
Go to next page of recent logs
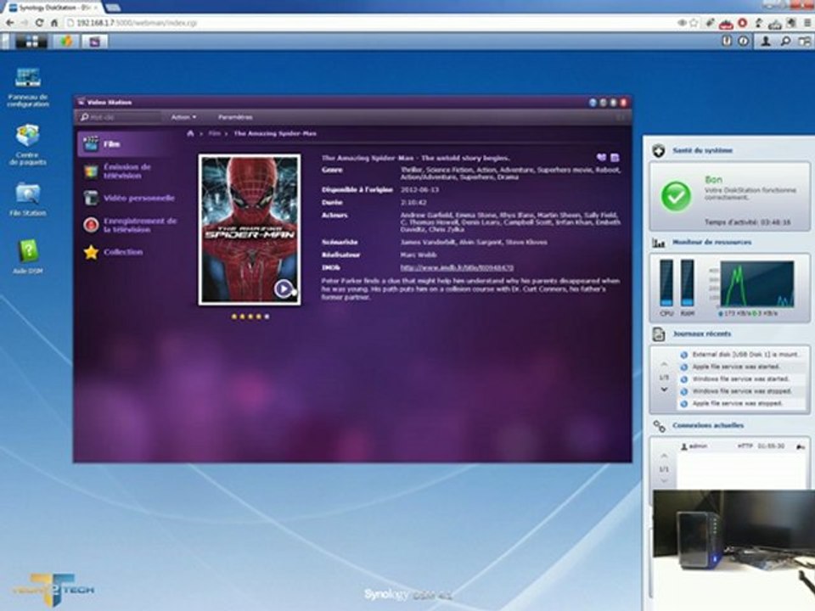tap(663, 390)
